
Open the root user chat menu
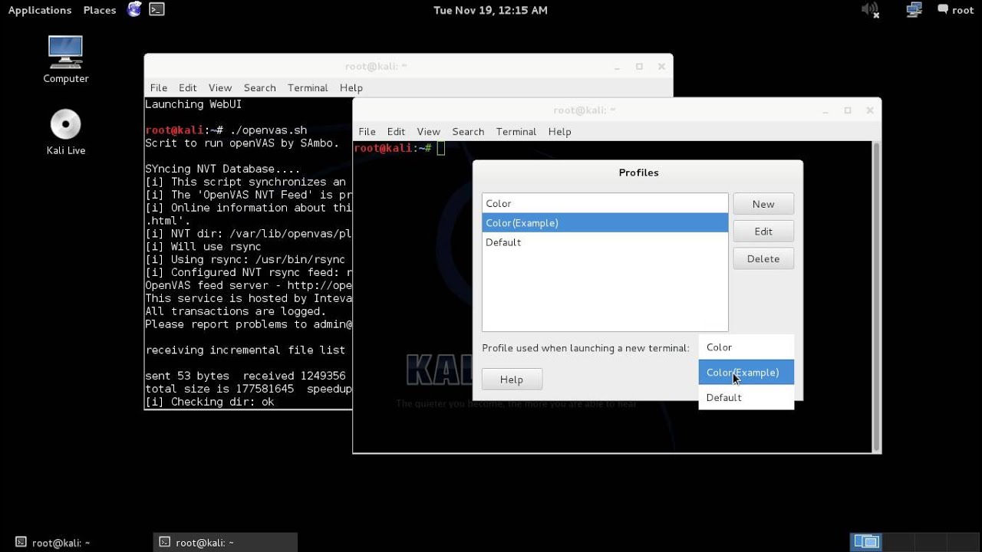(955, 10)
